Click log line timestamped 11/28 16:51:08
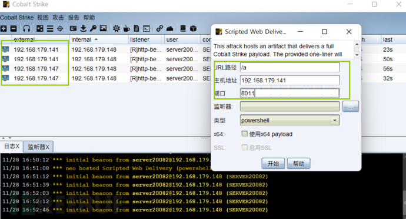 pos(107,168)
